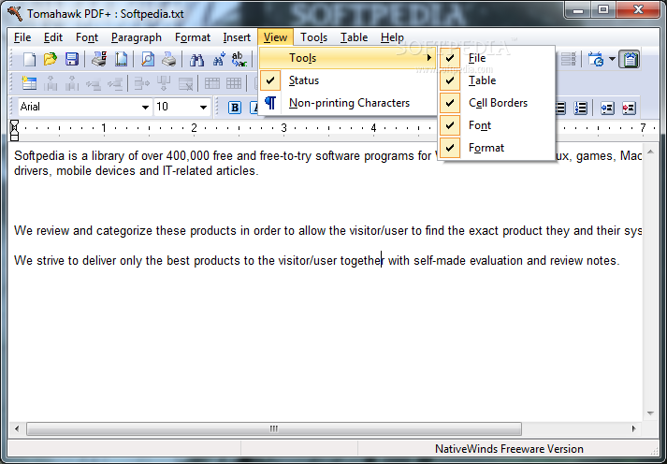The image size is (667, 464).
Task: Open print preview (magnifier on page icon)
Action: click(x=148, y=59)
